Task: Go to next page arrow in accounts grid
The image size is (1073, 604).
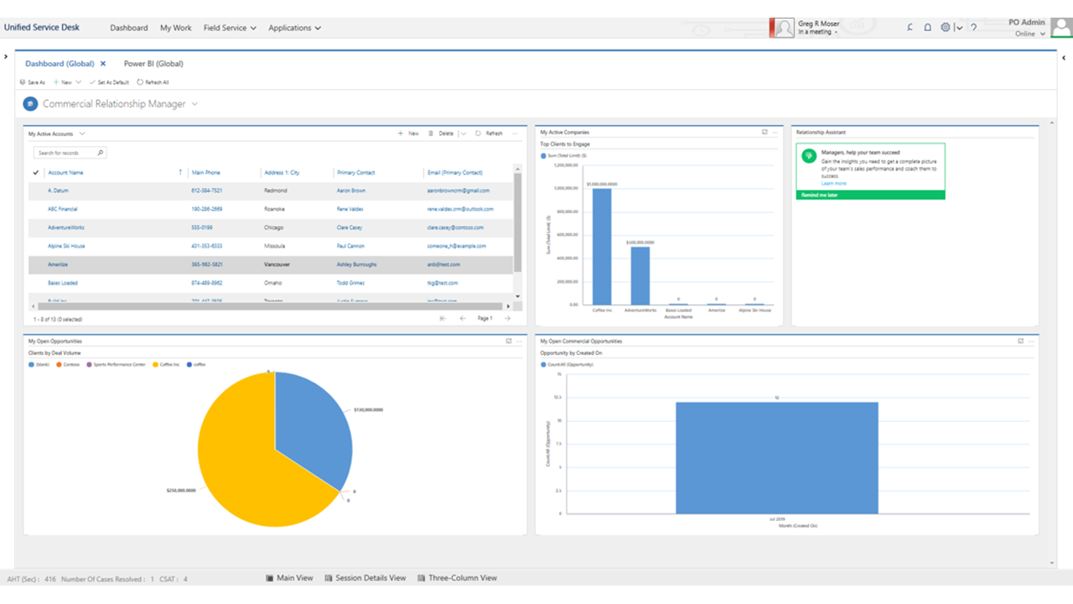Action: (507, 319)
